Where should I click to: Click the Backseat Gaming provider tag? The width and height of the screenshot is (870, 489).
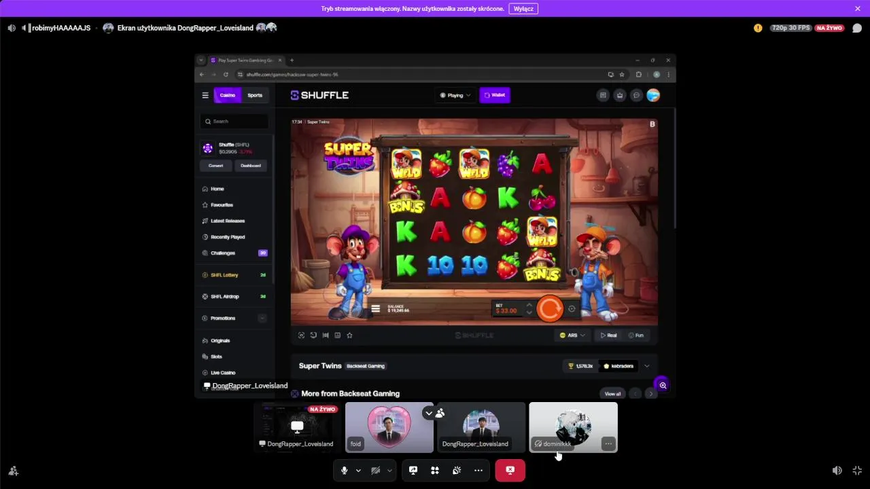366,366
